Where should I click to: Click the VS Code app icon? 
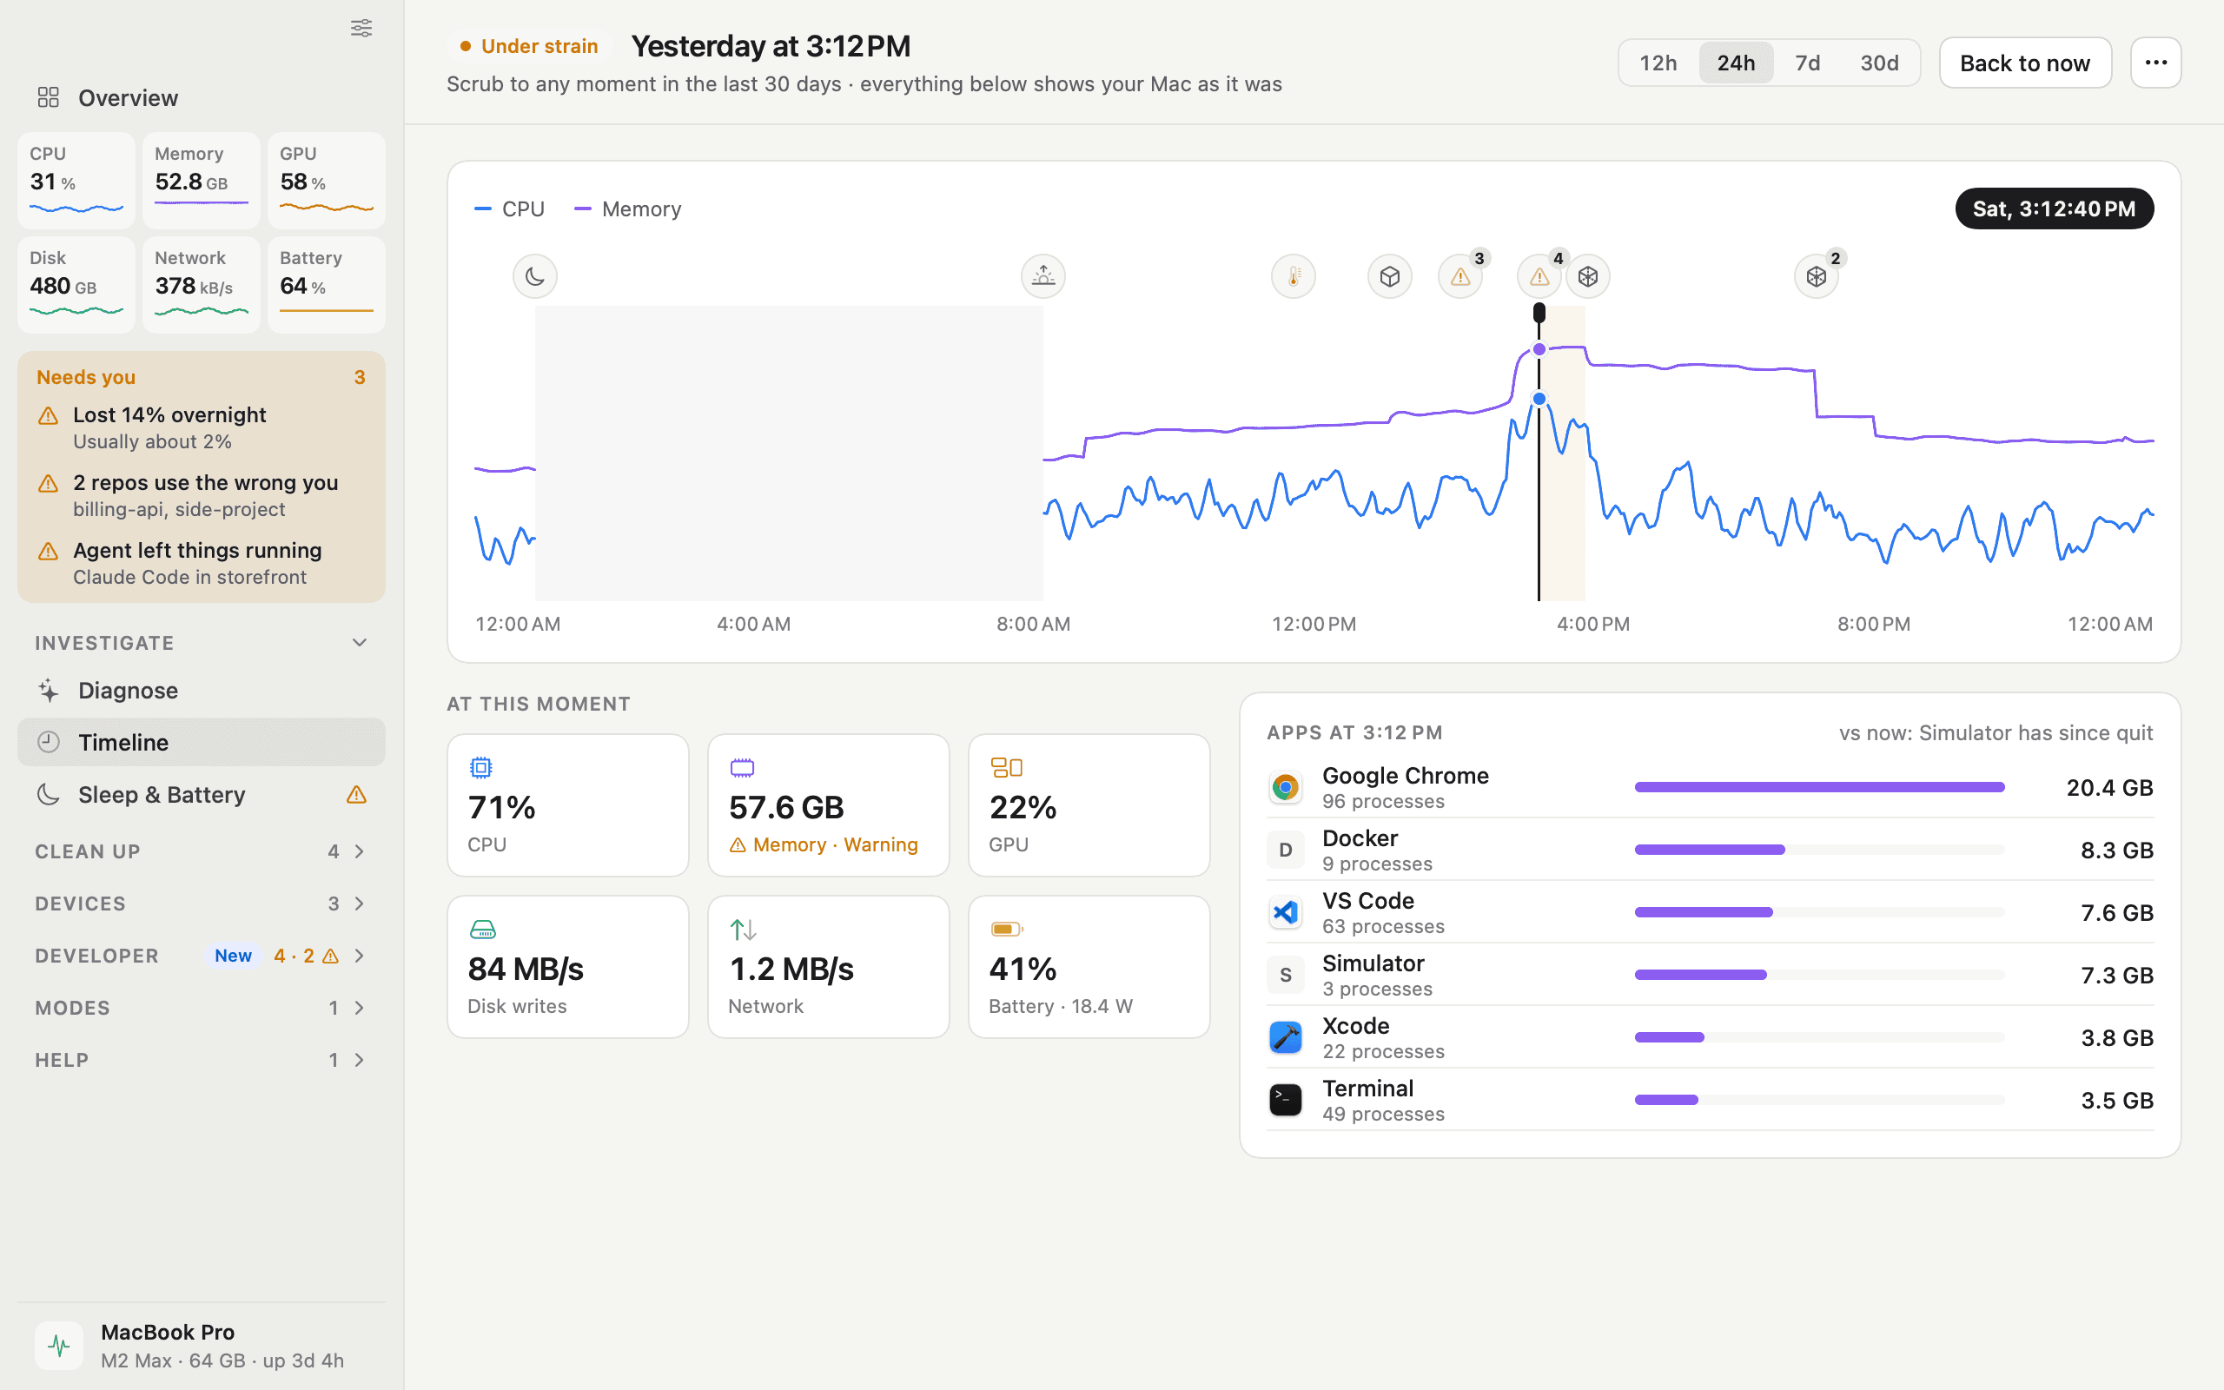pos(1285,912)
